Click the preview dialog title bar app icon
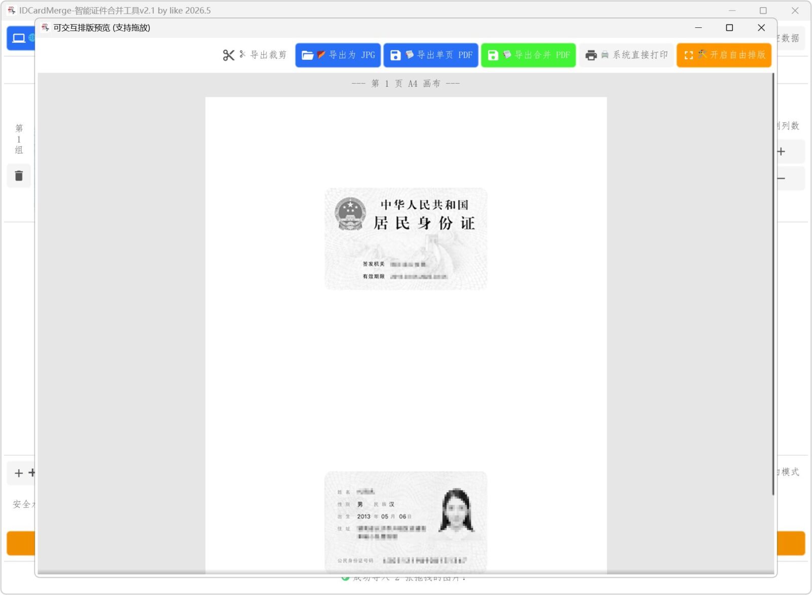Image resolution: width=812 pixels, height=595 pixels. point(45,28)
